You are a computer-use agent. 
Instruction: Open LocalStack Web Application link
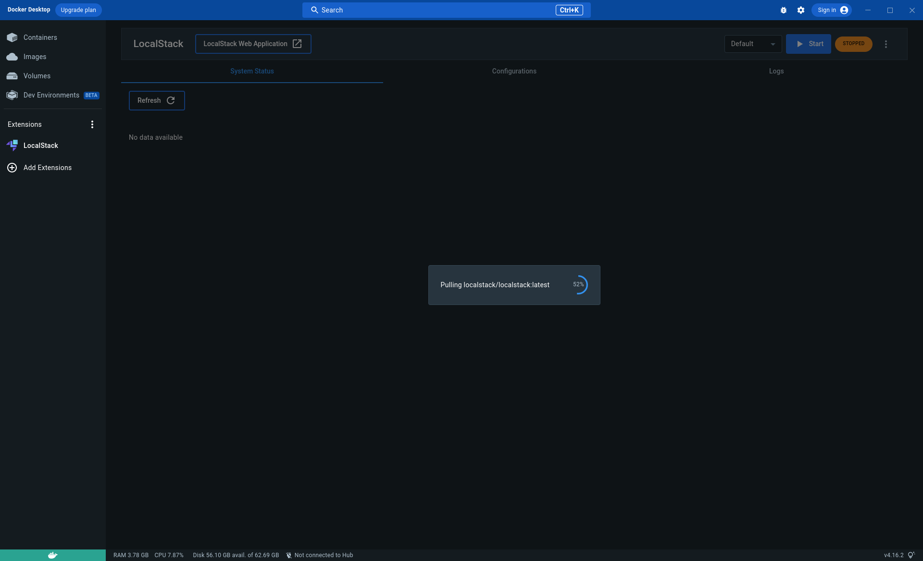pos(253,44)
